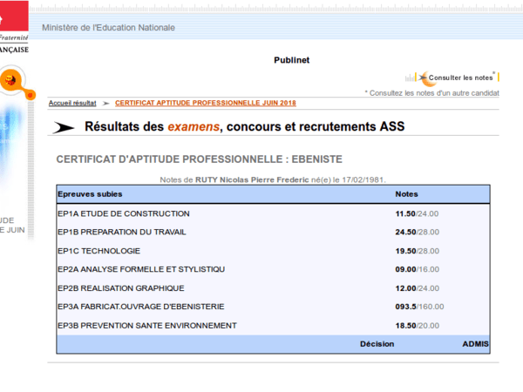This screenshot has height=392, width=523.
Task: Select the EP2B REALISATION GRAPHIQUE row
Action: tap(121, 288)
